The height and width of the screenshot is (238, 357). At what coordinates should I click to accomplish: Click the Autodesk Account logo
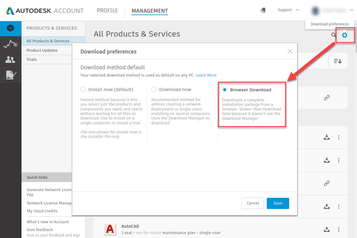click(45, 11)
